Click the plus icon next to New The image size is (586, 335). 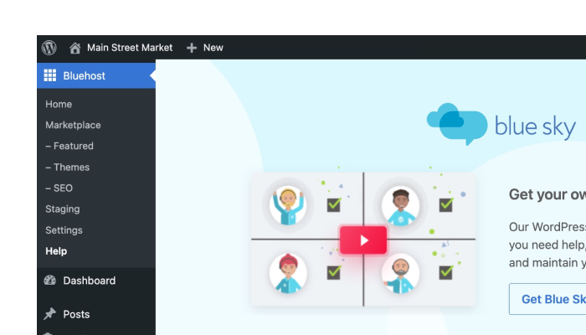192,48
